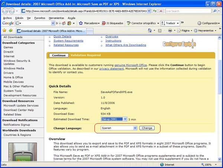
Task: Open the Drivers download category
Action: click(x=9, y=73)
